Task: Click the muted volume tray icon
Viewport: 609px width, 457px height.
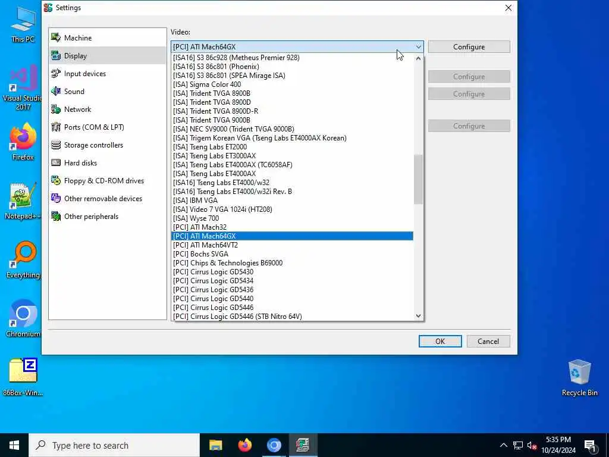Action: [x=532, y=445]
